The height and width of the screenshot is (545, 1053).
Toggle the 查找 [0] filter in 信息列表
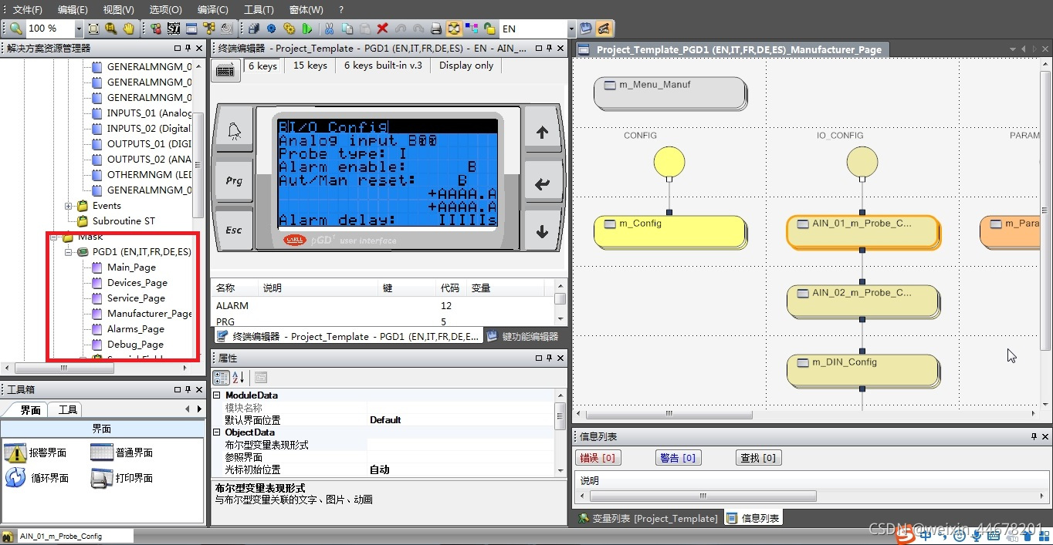(758, 457)
